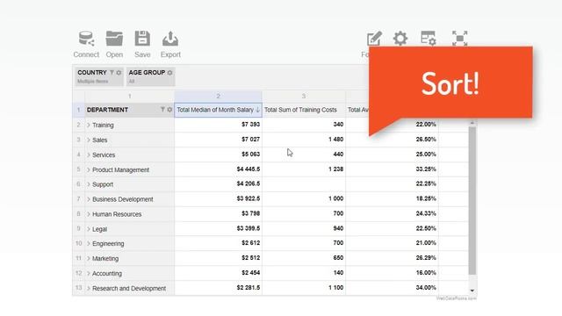Select the $2 281.5 salary cell
Screen dimensions: 562x316
(x=218, y=288)
